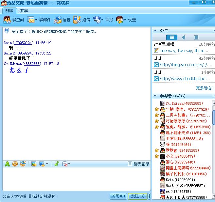Open the dropdown arrow next to the mail envelope

[x=36, y=20]
